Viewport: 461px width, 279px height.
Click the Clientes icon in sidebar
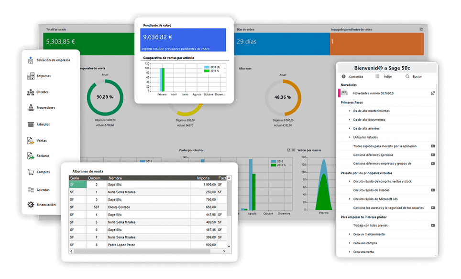click(x=31, y=92)
